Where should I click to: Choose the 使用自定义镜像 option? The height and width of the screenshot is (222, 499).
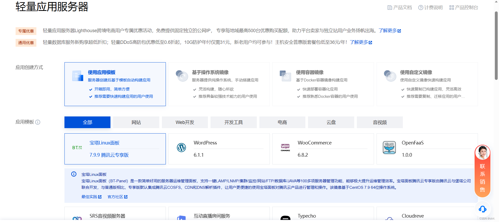[427, 84]
